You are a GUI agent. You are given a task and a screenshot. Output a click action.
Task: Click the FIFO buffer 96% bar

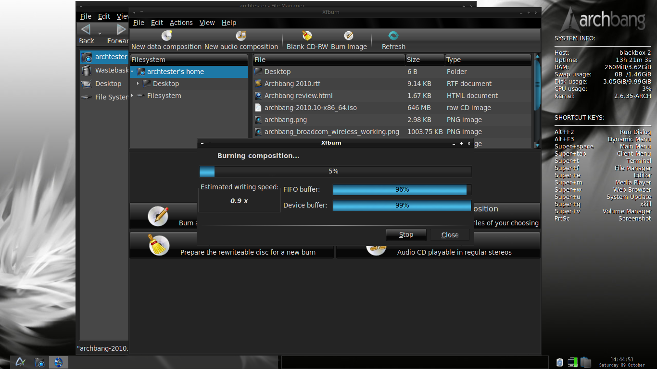coord(402,190)
